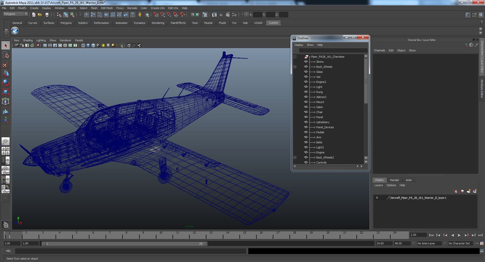Image resolution: width=485 pixels, height=262 pixels.
Task: Move selected layer up icon
Action: 456,191
